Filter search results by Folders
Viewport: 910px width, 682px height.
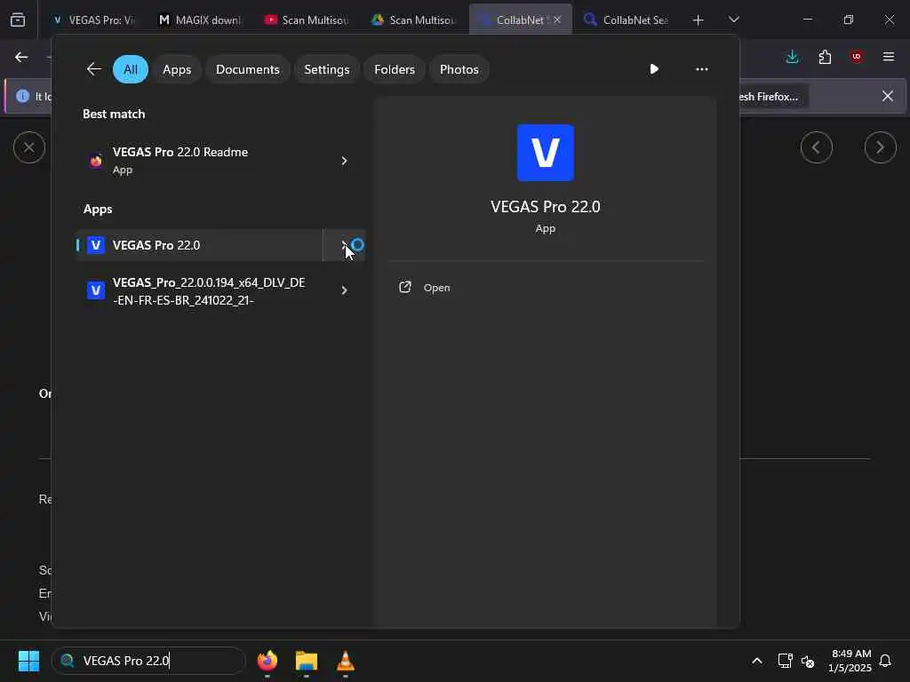[395, 69]
